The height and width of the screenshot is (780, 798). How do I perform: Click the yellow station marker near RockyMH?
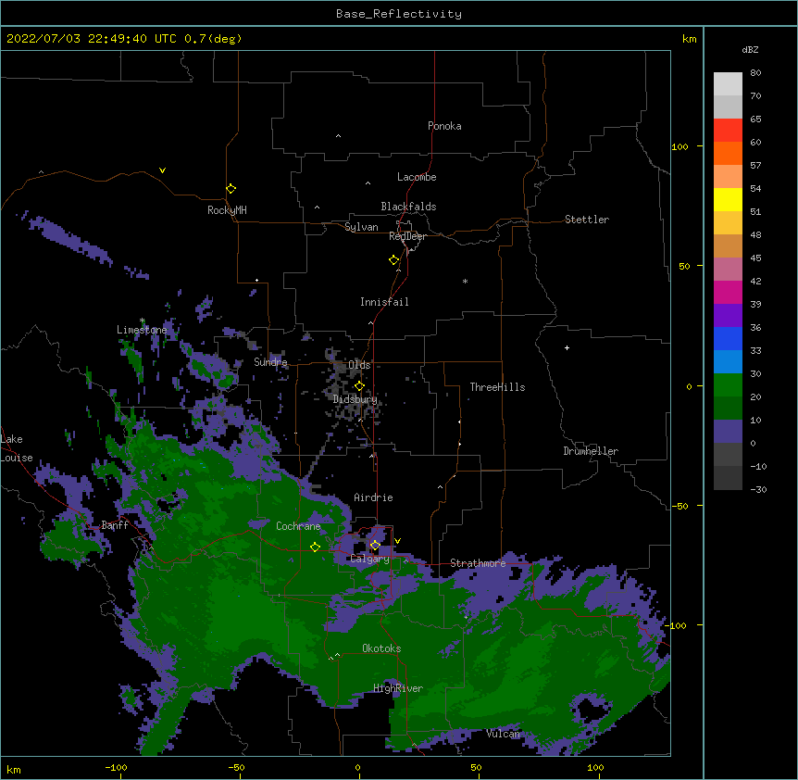pyautogui.click(x=231, y=188)
